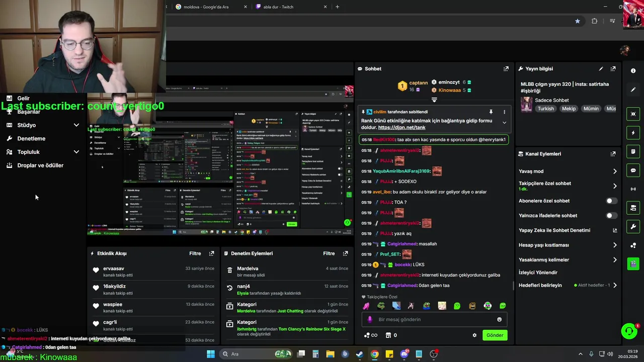Unpin the pinned chat message

(491, 112)
